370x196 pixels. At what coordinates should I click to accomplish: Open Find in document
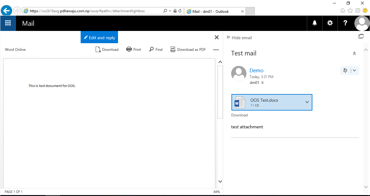156,49
